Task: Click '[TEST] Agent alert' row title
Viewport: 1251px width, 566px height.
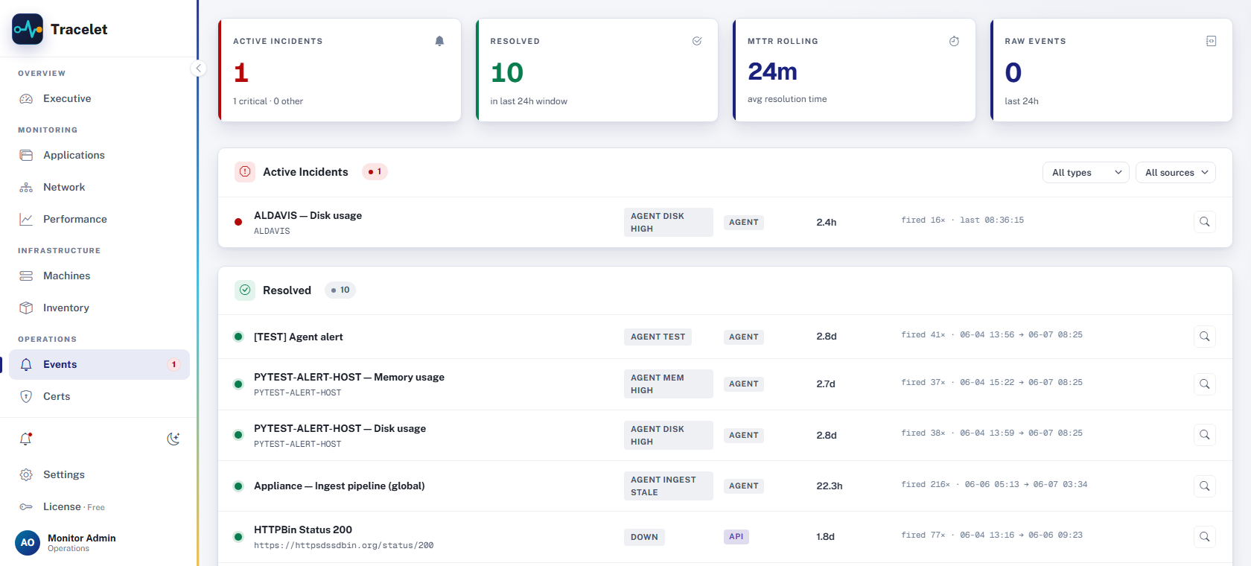Action: point(299,337)
